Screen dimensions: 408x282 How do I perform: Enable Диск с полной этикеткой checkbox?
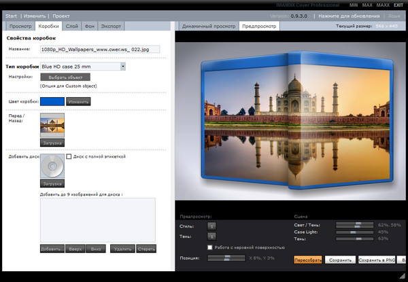pyautogui.click(x=69, y=157)
